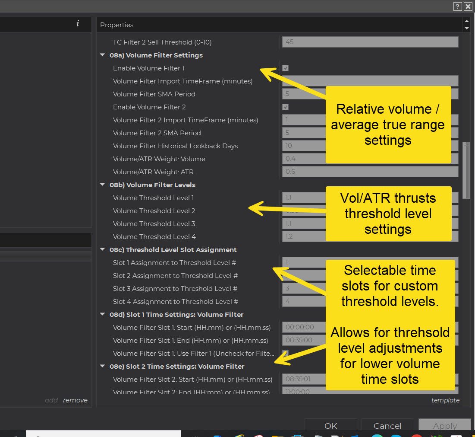The image size is (475, 437).
Task: Toggle Slot 1 Use Filter 1 checkbox
Action: coord(285,353)
